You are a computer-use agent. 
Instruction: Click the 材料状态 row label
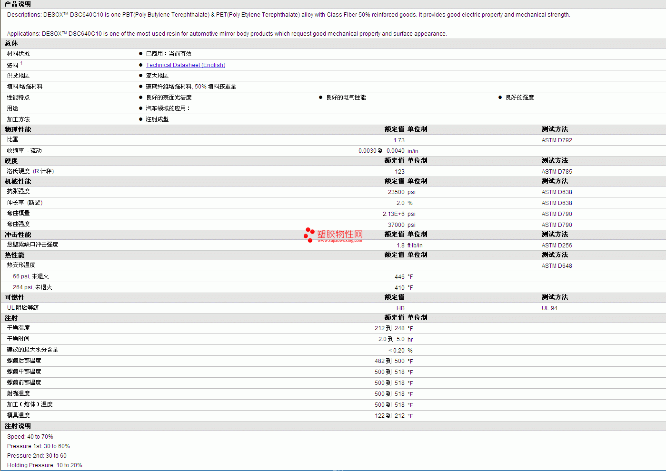(18, 54)
